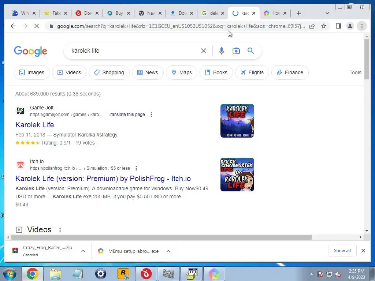Image resolution: width=375 pixels, height=281 pixels.
Task: Open the Chrome three-dot menu
Action: point(362,26)
